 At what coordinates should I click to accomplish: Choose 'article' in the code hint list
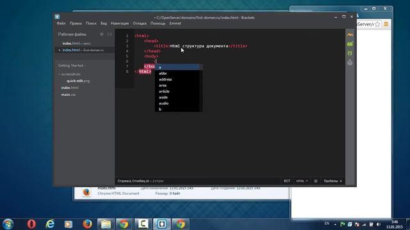(178, 91)
